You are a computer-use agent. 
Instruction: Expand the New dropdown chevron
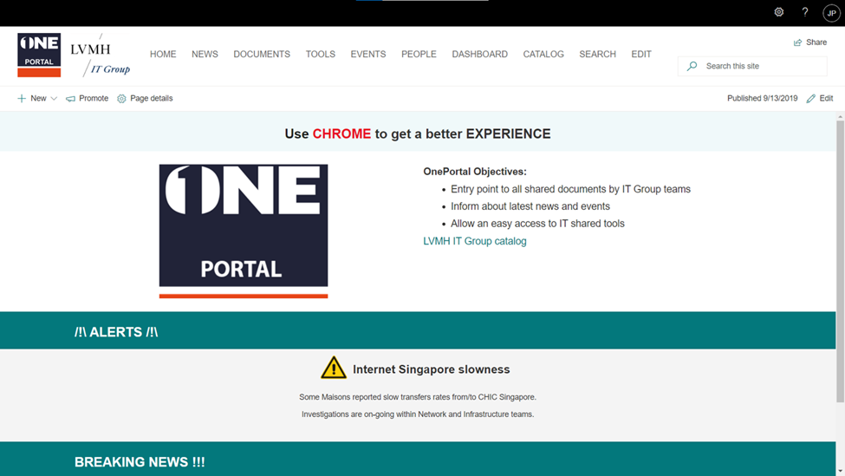(54, 99)
